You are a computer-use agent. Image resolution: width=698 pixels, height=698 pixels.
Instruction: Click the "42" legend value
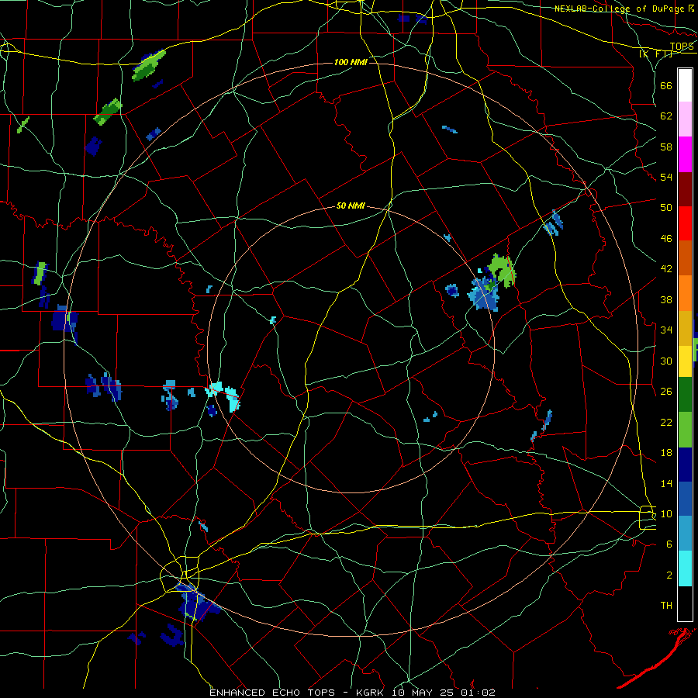(x=666, y=269)
